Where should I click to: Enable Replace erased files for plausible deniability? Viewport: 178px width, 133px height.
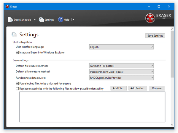point(17,89)
